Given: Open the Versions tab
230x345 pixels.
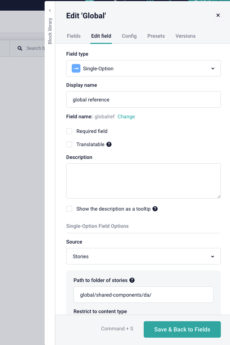Looking at the screenshot, I should [185, 36].
